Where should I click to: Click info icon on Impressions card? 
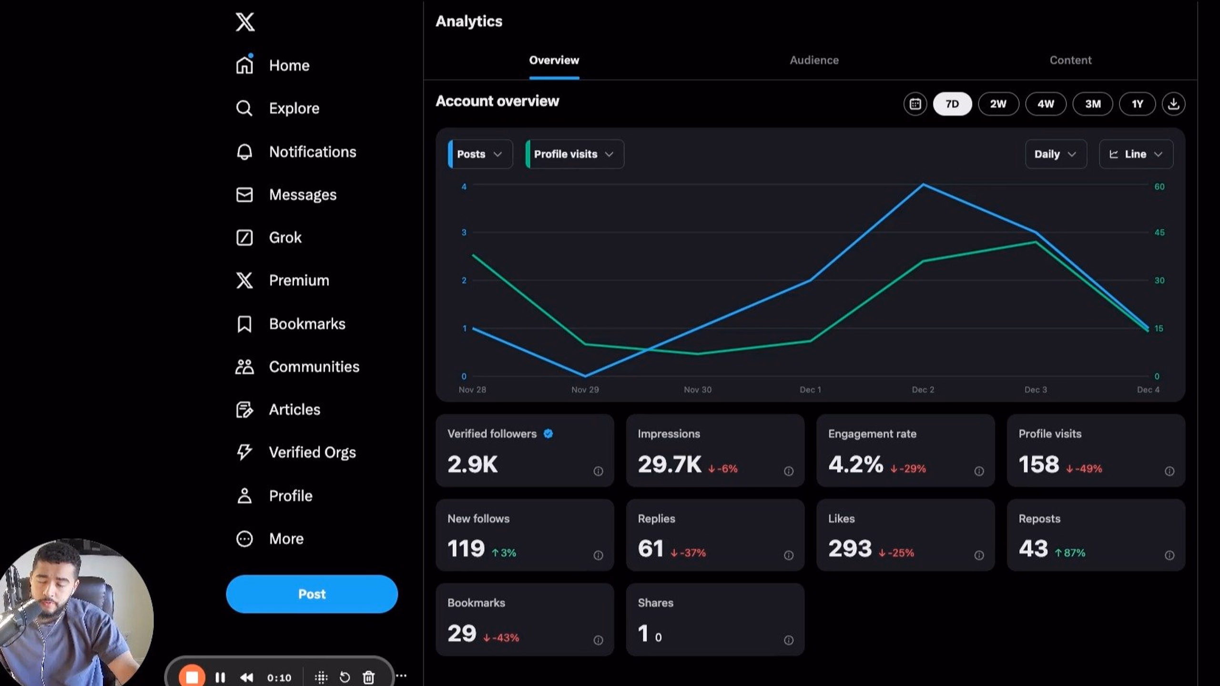tap(789, 471)
